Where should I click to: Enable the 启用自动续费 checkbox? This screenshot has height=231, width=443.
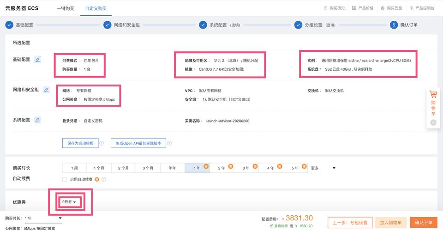65,179
